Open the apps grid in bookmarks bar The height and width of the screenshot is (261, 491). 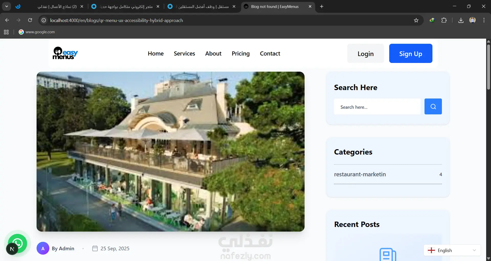point(6,32)
